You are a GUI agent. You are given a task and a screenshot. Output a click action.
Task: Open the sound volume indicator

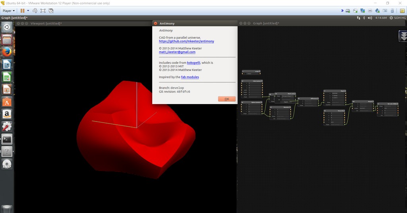point(370,18)
